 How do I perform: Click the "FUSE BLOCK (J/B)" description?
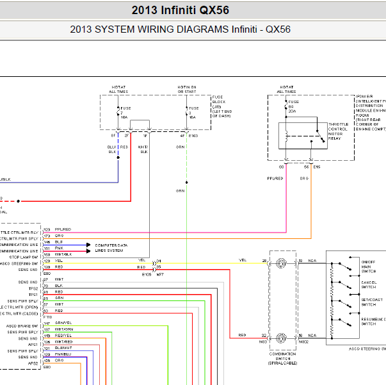click(x=221, y=106)
